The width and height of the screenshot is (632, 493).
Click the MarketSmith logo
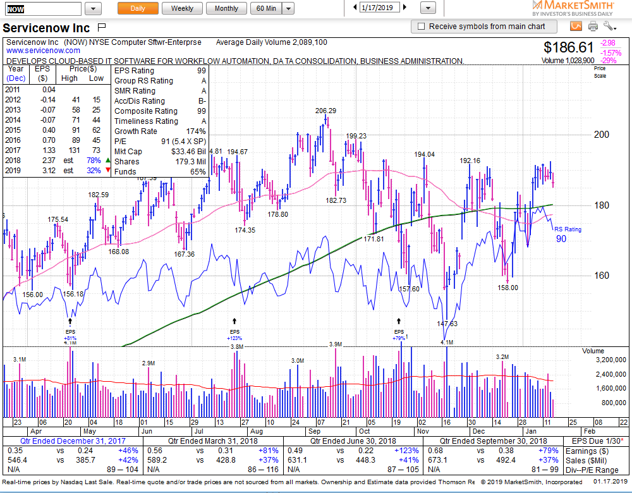[x=573, y=8]
